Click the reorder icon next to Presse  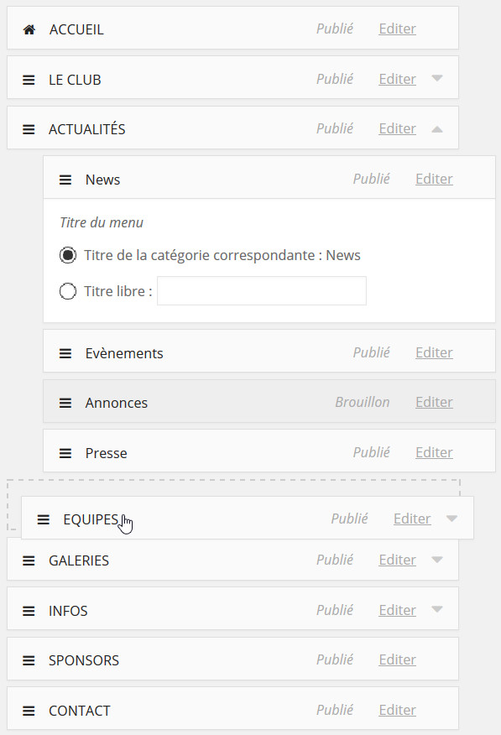[x=65, y=453]
